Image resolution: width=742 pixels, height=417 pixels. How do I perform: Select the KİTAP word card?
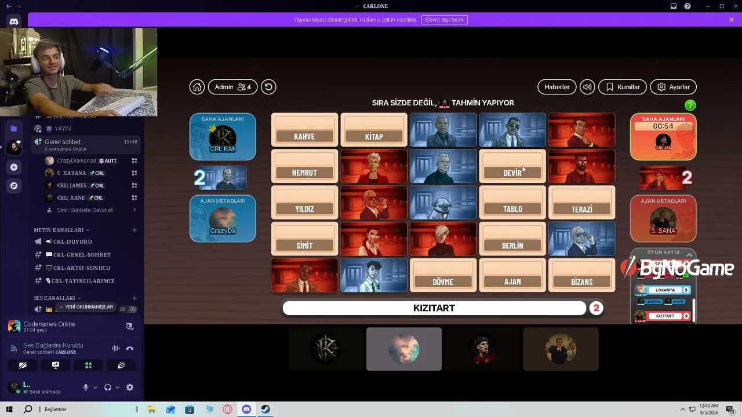pos(374,130)
